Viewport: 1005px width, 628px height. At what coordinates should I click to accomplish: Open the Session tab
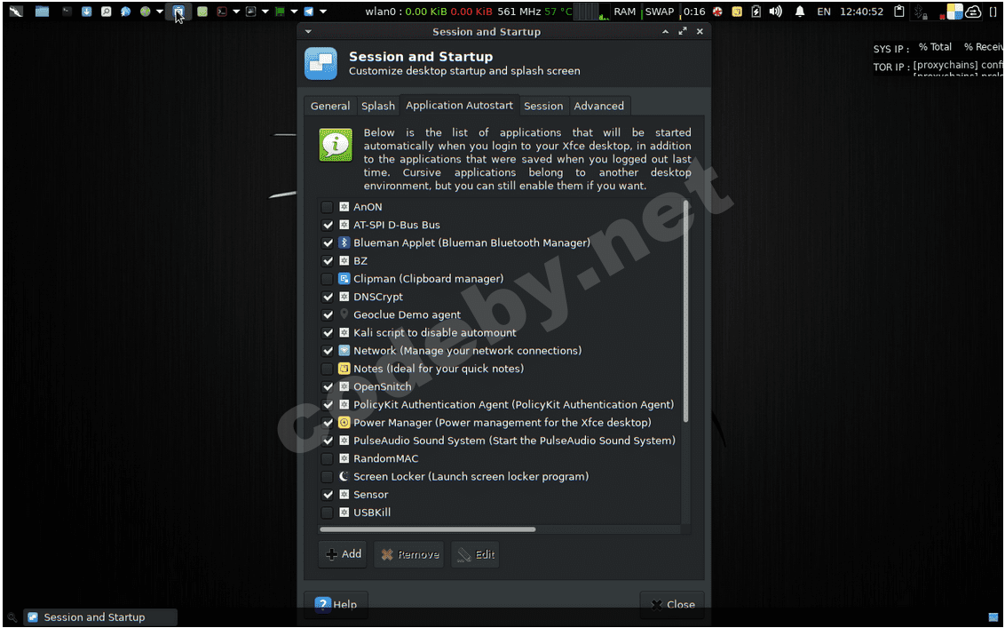(543, 106)
